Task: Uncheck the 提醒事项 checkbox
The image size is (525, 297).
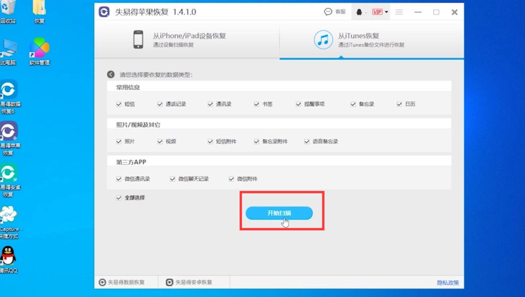Action: [x=299, y=104]
